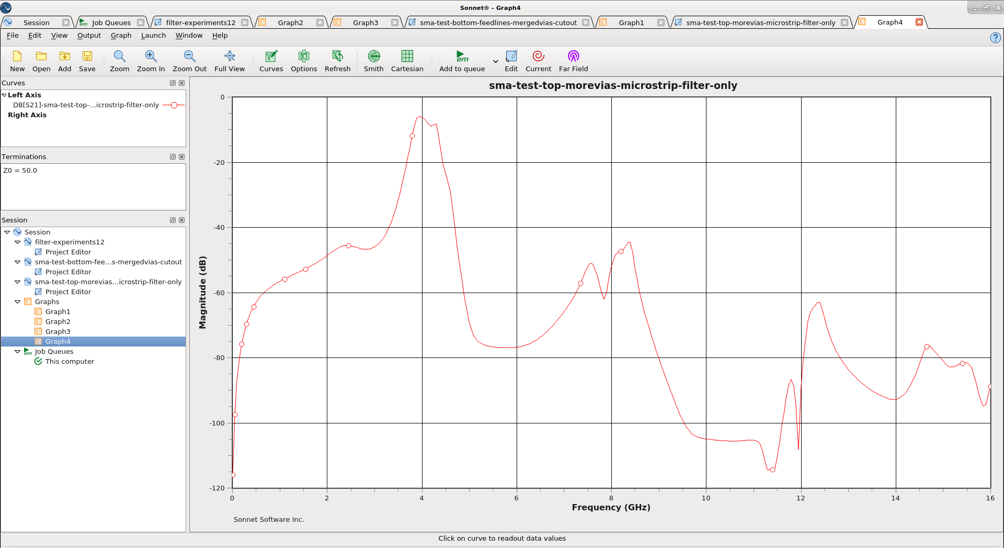
Task: Collapse the Left Axis group
Action: [4, 95]
